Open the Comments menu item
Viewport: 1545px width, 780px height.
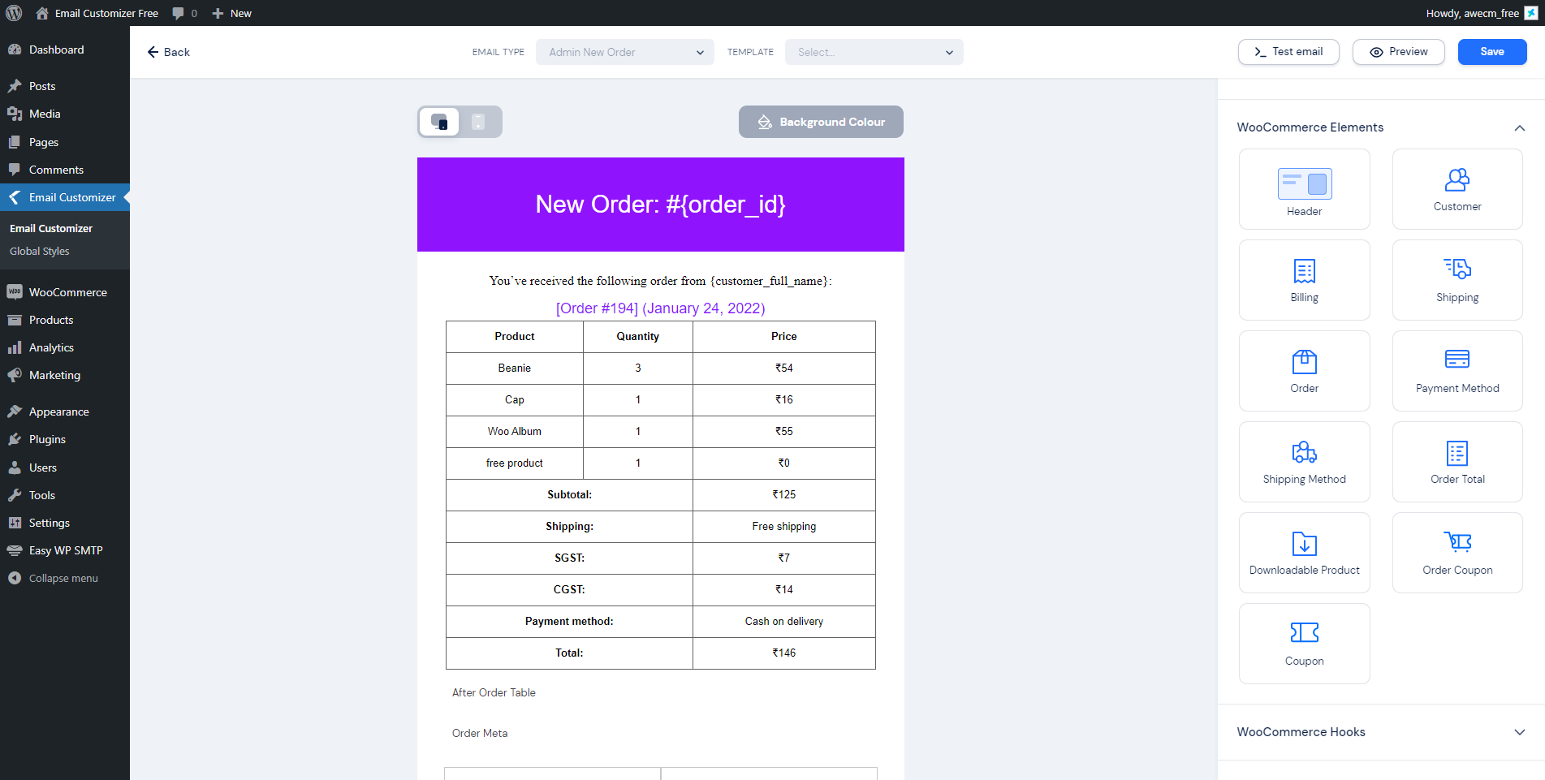point(65,170)
